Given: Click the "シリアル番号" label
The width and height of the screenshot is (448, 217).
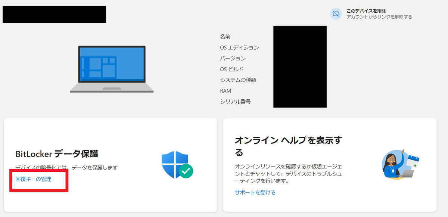Looking at the screenshot, I should tap(235, 102).
